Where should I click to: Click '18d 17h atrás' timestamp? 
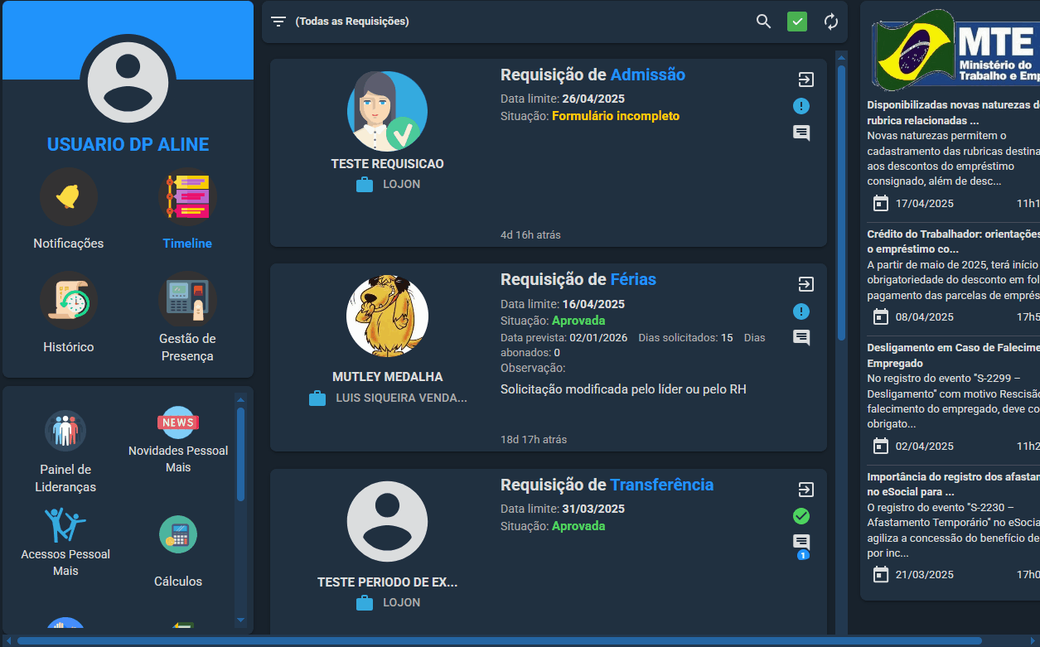[534, 440]
